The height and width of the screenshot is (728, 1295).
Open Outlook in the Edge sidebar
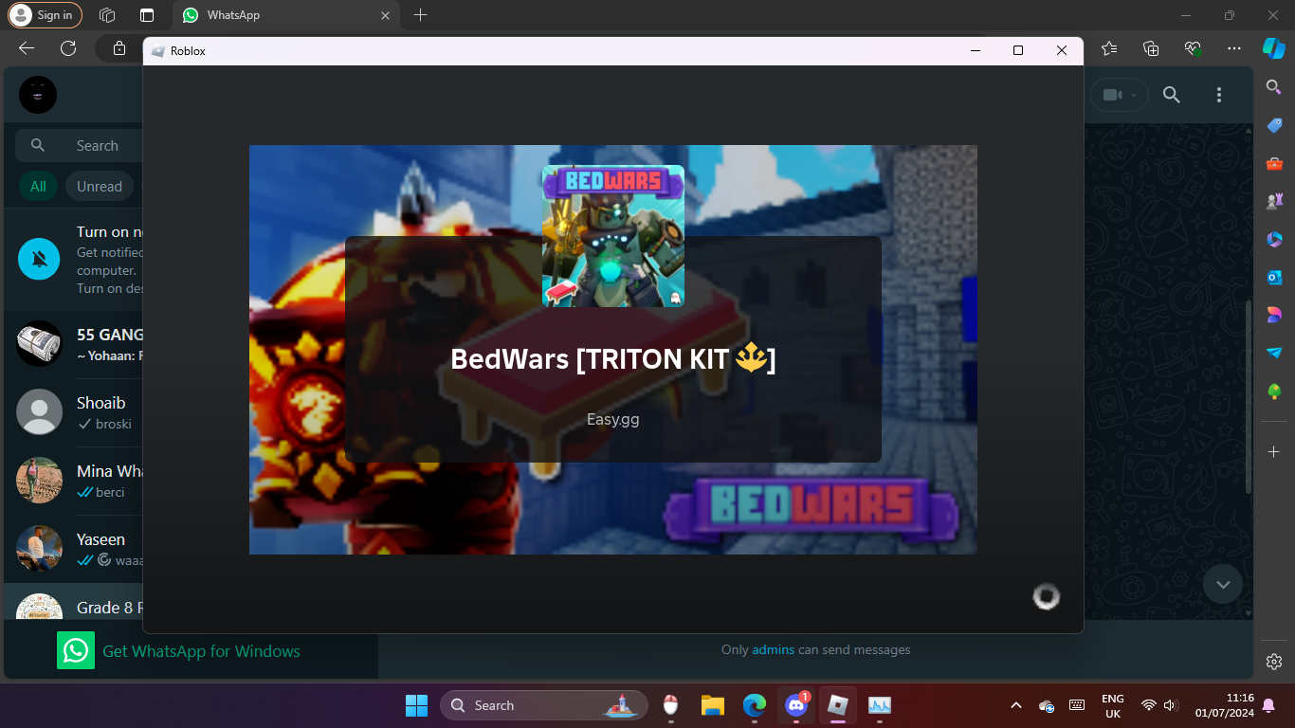click(x=1274, y=277)
